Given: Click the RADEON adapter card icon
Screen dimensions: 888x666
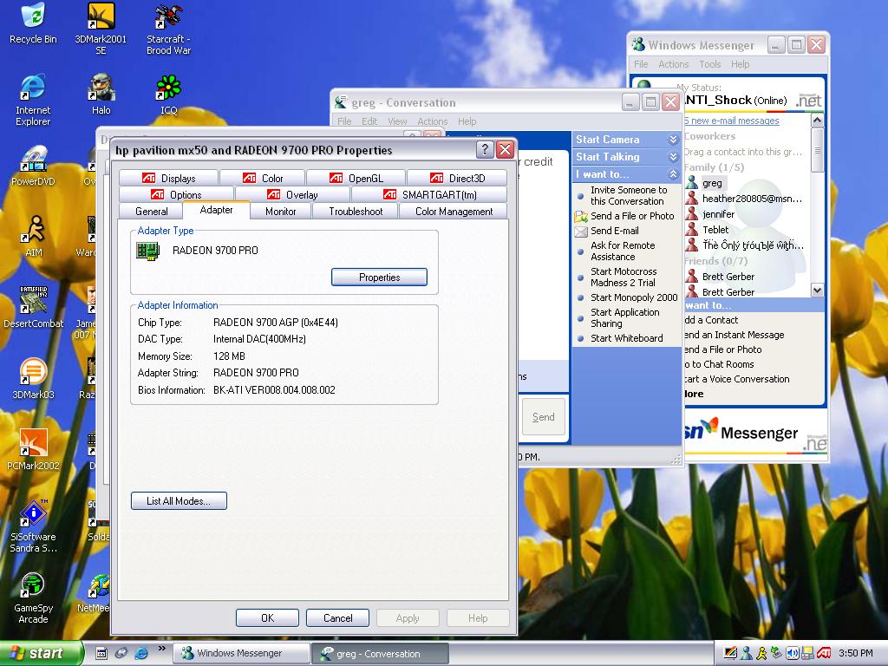Looking at the screenshot, I should pos(147,251).
